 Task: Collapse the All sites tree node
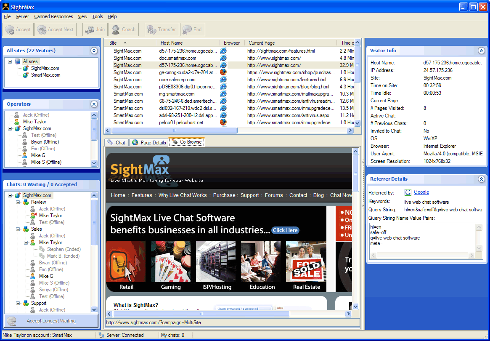(x=10, y=61)
